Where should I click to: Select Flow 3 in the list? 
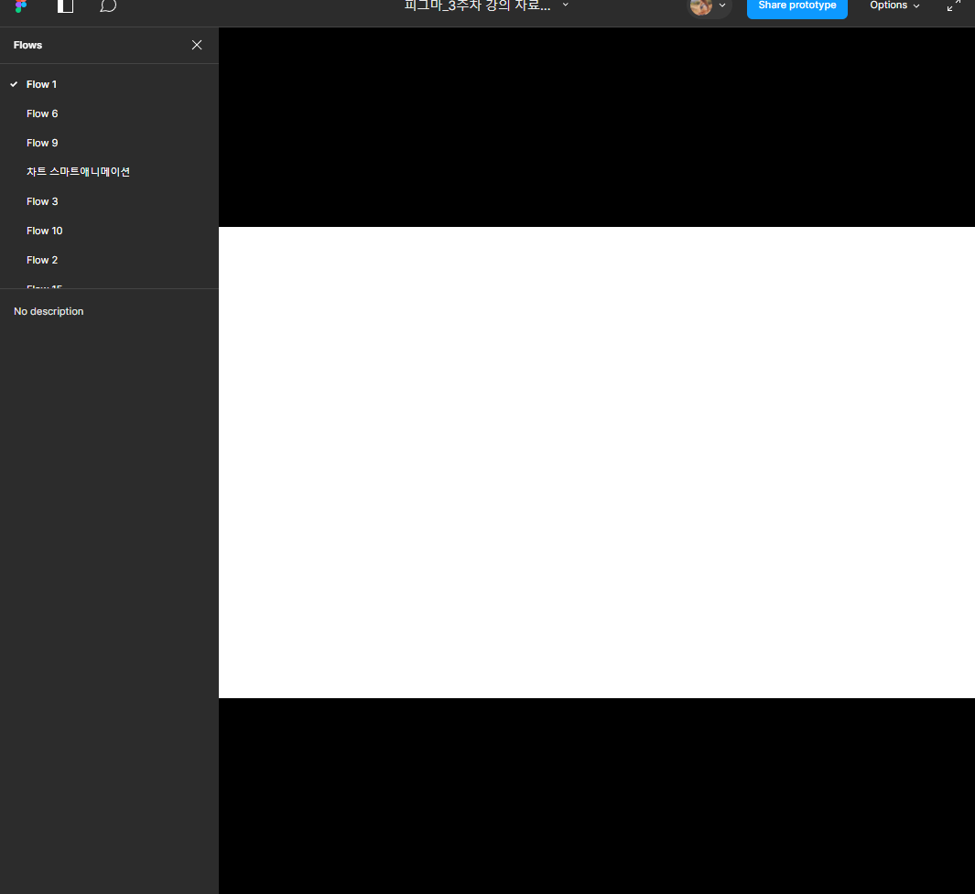click(x=110, y=200)
